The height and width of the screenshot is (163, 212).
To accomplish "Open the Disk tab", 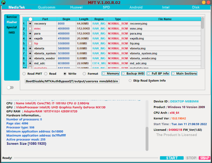I will [196, 7].
